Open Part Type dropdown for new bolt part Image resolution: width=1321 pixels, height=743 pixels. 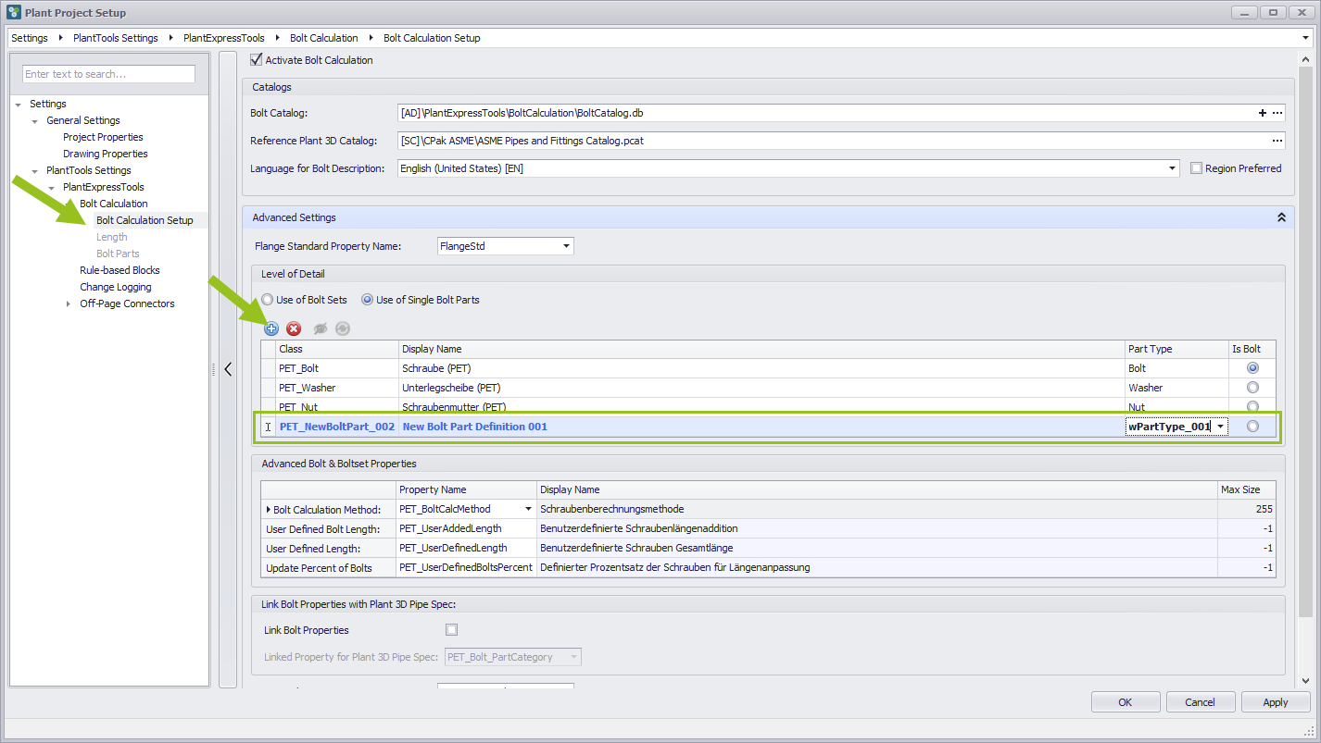(x=1221, y=427)
